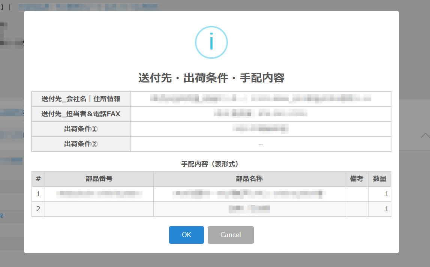Click the 出荷条件① label cell
430x267 pixels.
tap(81, 129)
